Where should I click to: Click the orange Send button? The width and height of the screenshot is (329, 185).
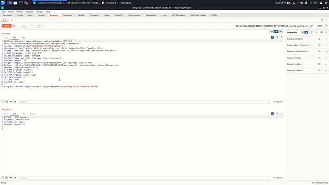(x=7, y=26)
